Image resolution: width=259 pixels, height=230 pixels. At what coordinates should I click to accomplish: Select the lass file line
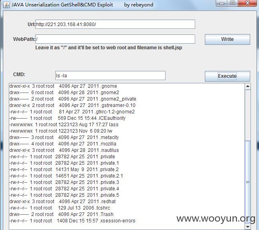tap(64, 125)
